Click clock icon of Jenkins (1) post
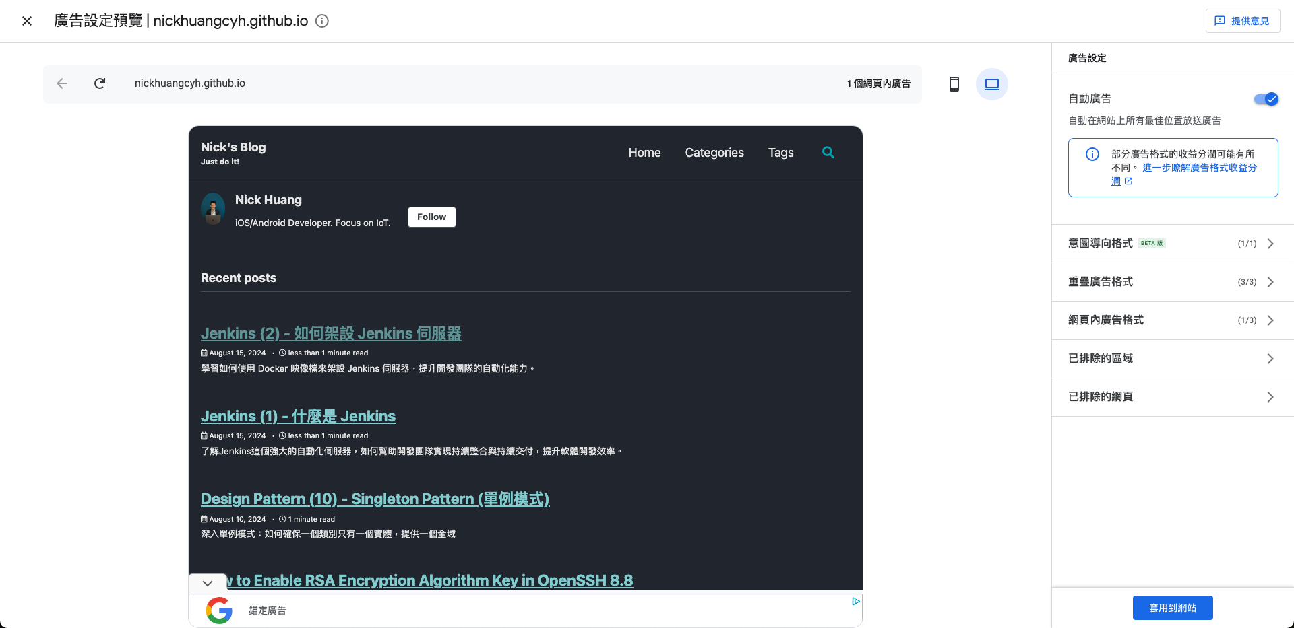Image resolution: width=1294 pixels, height=628 pixels. point(282,435)
